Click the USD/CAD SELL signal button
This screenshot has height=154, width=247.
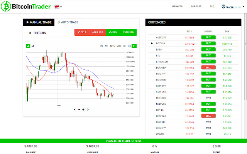(x=208, y=116)
